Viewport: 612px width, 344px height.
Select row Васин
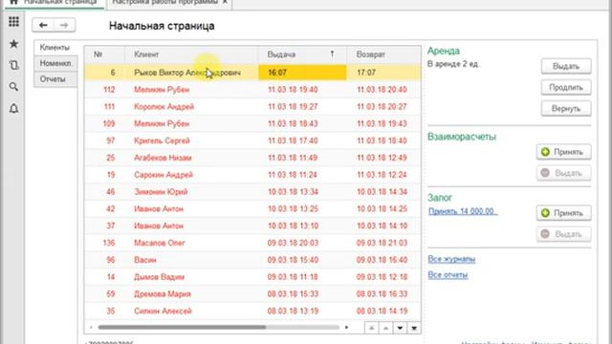click(252, 260)
